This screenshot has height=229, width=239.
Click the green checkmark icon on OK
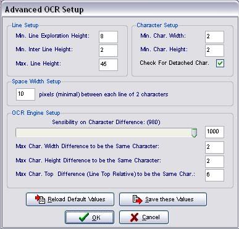coord(84,217)
